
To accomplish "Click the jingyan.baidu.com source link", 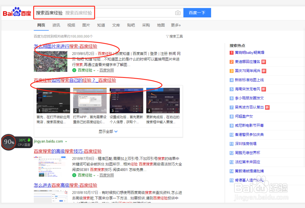I will 48,141.
